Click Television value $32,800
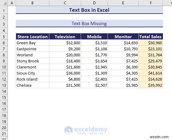 tap(65, 43)
